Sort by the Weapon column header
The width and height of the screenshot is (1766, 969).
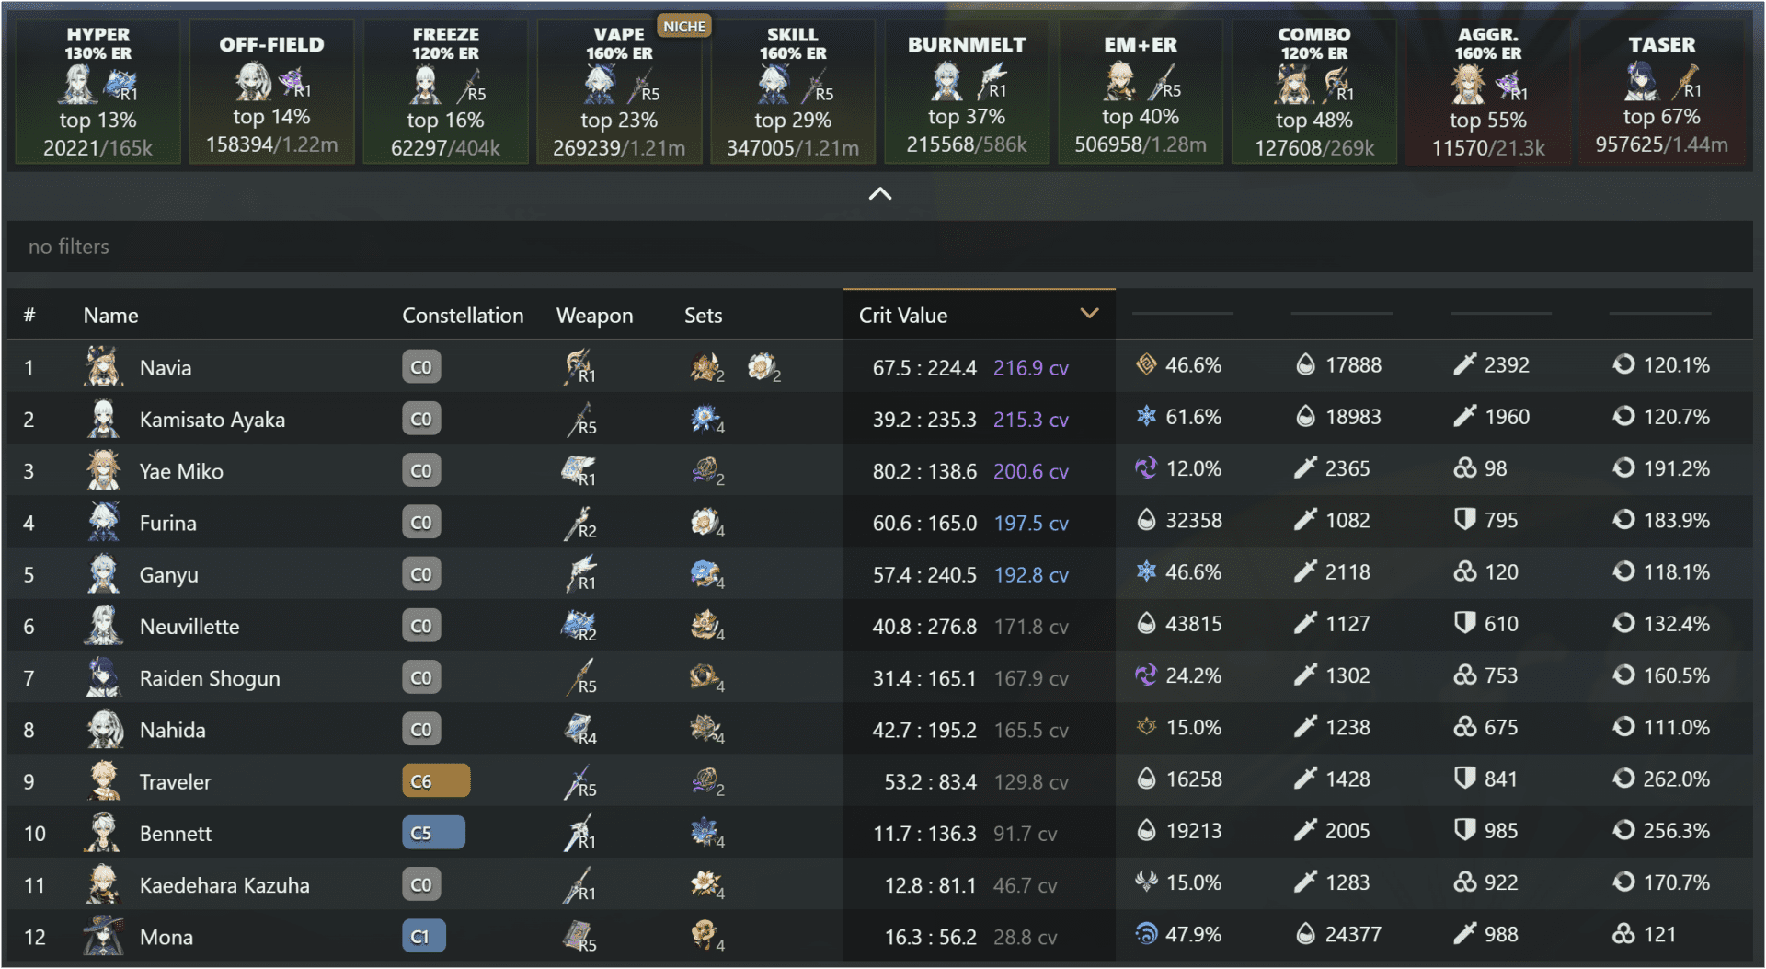[x=594, y=316]
